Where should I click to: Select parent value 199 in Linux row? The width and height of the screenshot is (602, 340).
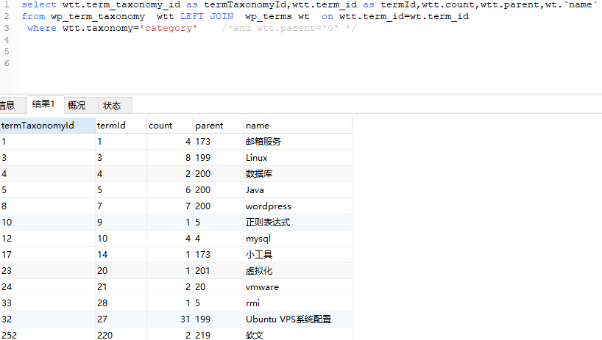click(x=219, y=158)
